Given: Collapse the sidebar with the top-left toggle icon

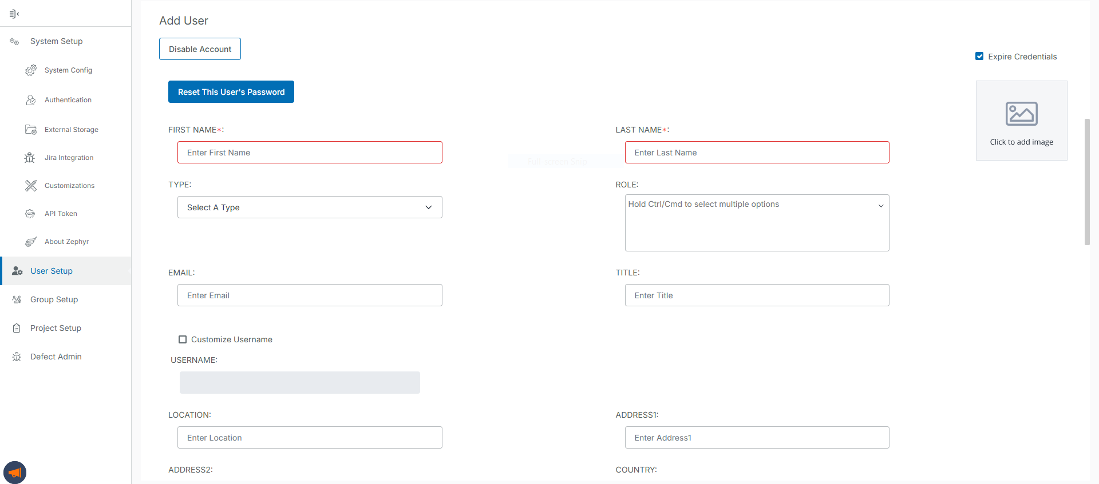Looking at the screenshot, I should [x=14, y=14].
